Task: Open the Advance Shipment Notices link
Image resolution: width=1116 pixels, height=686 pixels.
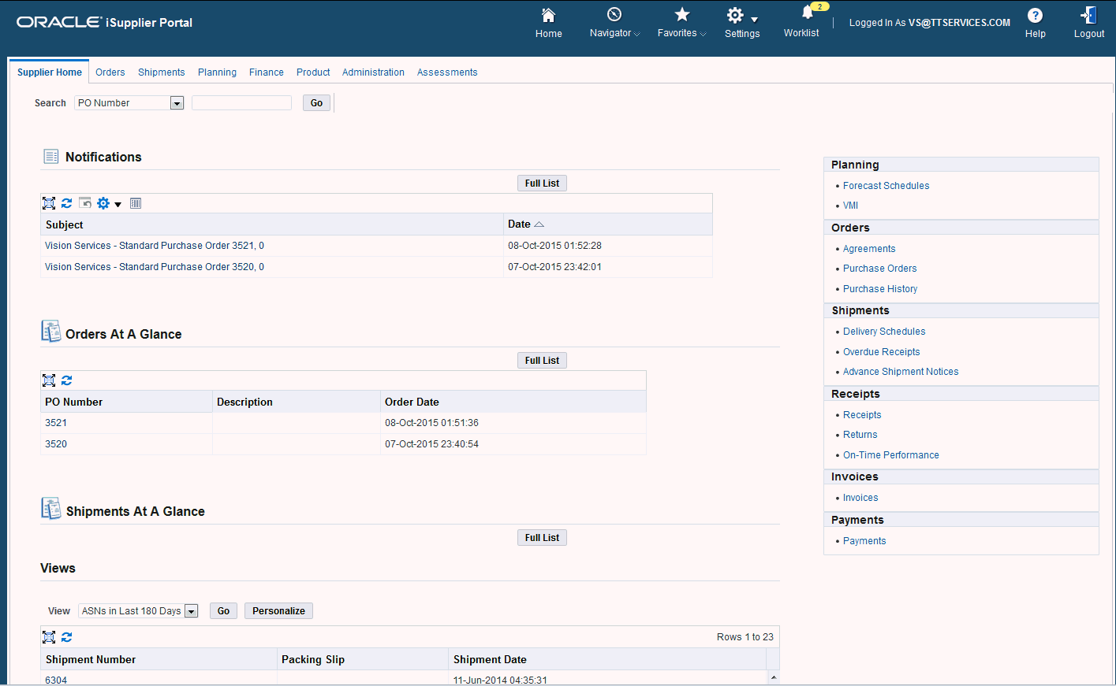Action: [x=901, y=372]
